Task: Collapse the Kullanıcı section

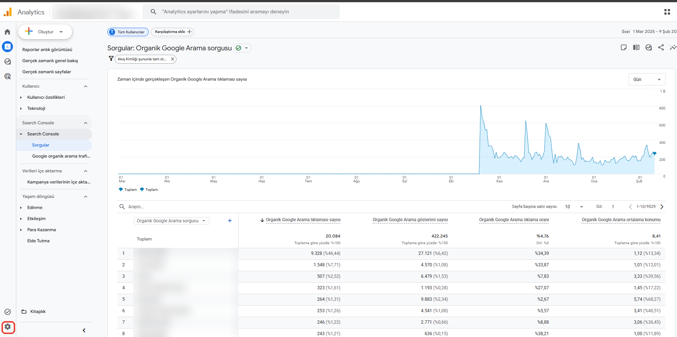Action: (85, 86)
